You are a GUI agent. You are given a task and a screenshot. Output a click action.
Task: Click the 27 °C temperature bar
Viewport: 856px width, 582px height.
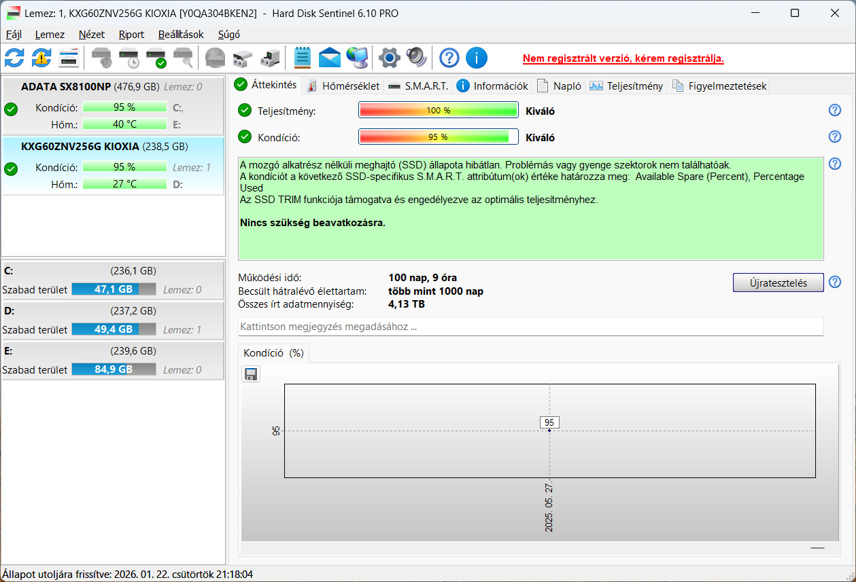pyautogui.click(x=124, y=184)
